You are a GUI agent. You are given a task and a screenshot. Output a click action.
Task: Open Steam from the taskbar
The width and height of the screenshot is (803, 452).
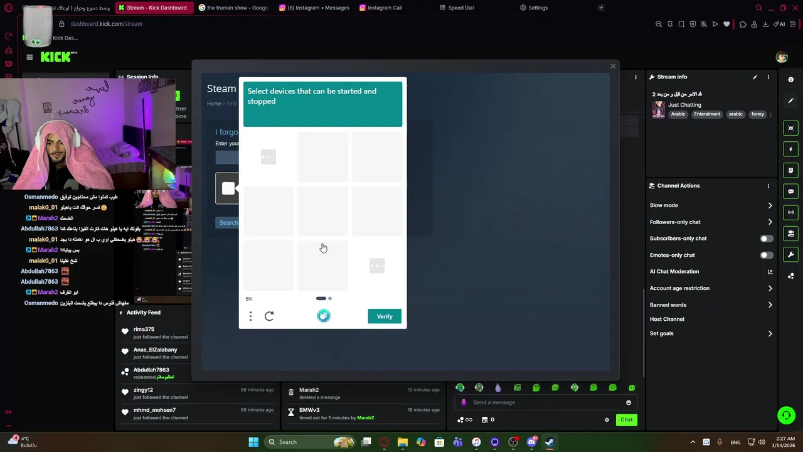pyautogui.click(x=550, y=442)
